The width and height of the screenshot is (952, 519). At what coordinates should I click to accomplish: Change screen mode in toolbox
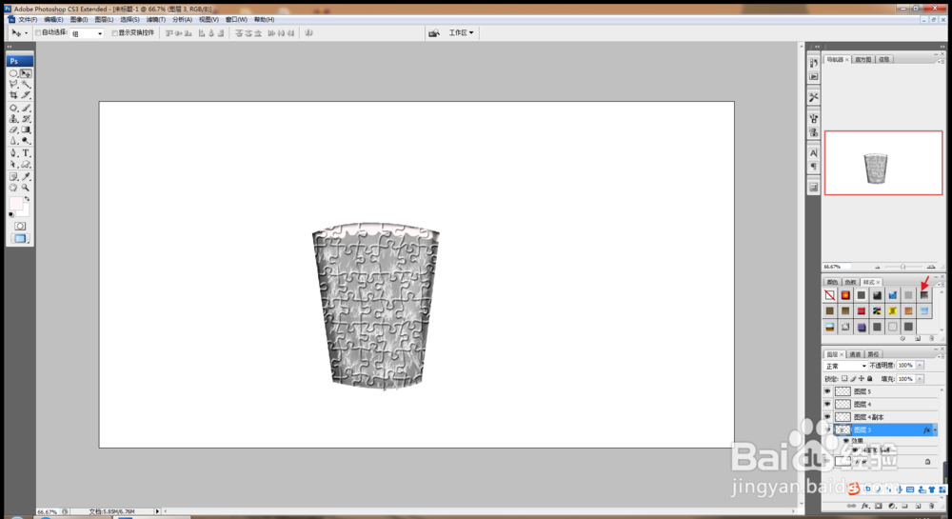pos(20,239)
